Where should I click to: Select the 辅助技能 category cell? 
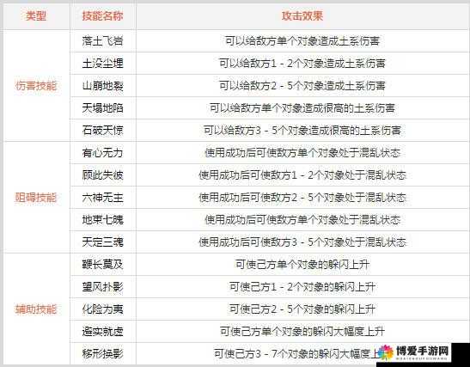[x=36, y=309]
